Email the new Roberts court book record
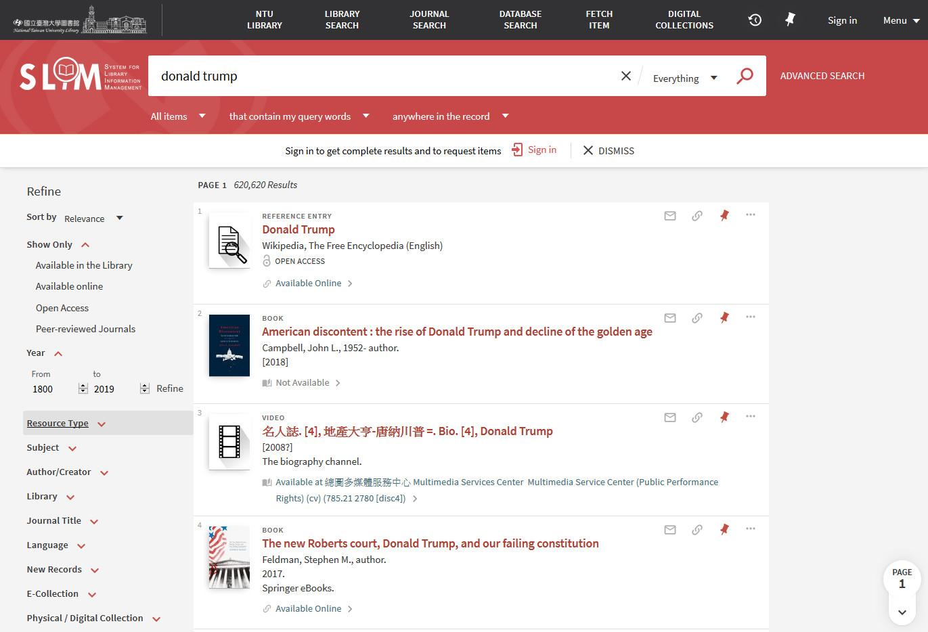The image size is (928, 632). (x=670, y=530)
